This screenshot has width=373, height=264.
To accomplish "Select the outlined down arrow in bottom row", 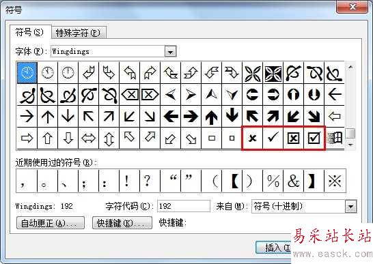I will pyautogui.click(x=68, y=138).
